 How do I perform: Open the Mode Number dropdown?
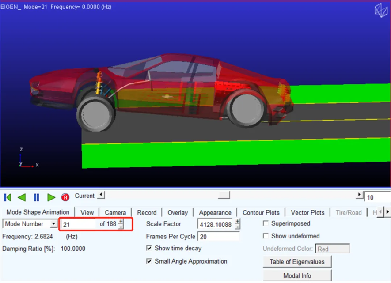tap(53, 224)
